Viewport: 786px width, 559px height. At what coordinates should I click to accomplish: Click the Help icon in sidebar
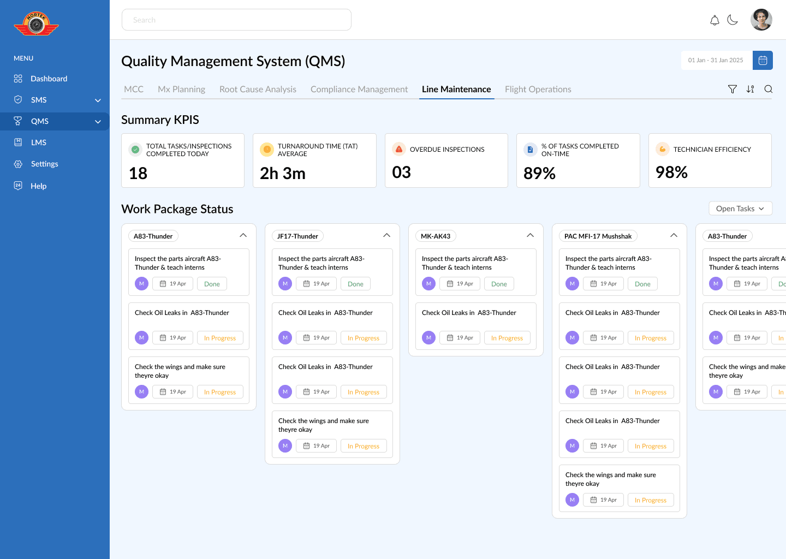coord(18,186)
